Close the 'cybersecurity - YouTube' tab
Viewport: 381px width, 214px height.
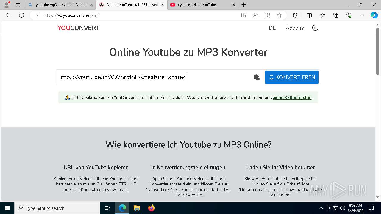coord(234,5)
